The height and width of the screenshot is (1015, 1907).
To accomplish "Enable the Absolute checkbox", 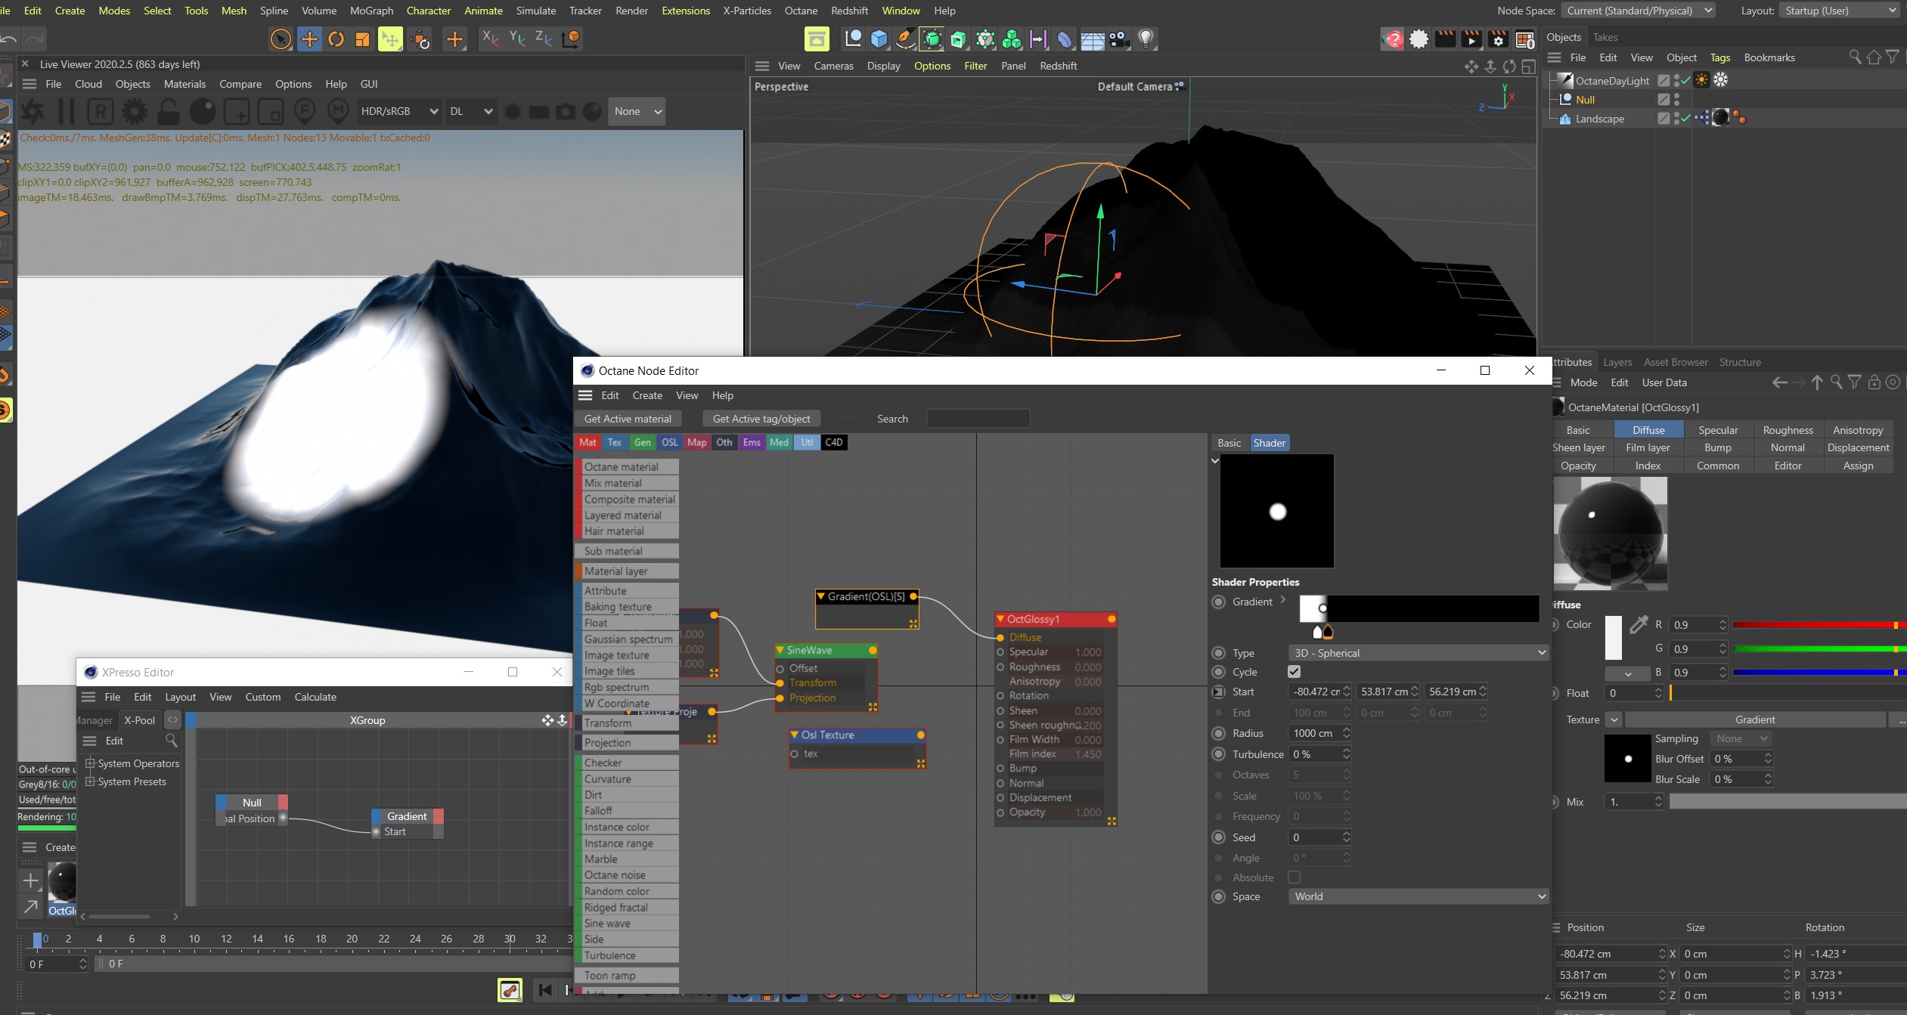I will (1294, 877).
